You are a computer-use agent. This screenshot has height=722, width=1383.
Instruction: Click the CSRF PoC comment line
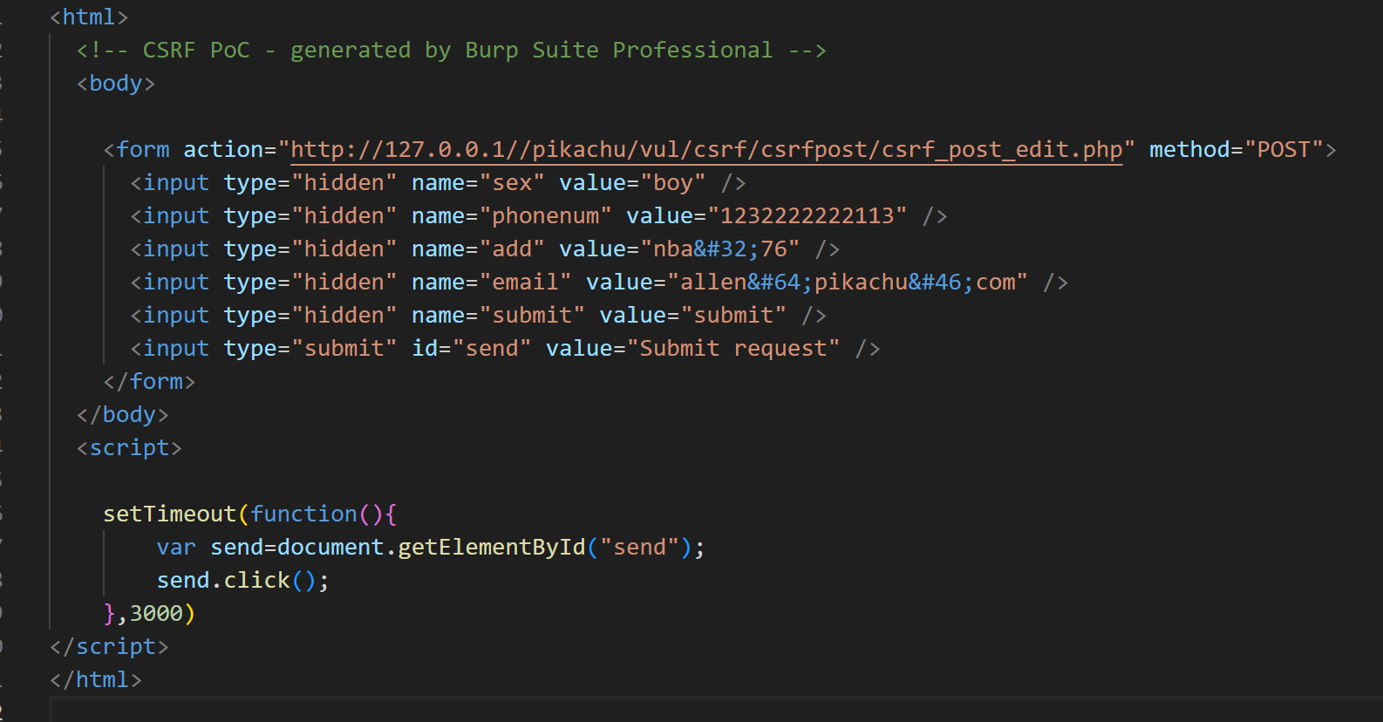pos(451,51)
